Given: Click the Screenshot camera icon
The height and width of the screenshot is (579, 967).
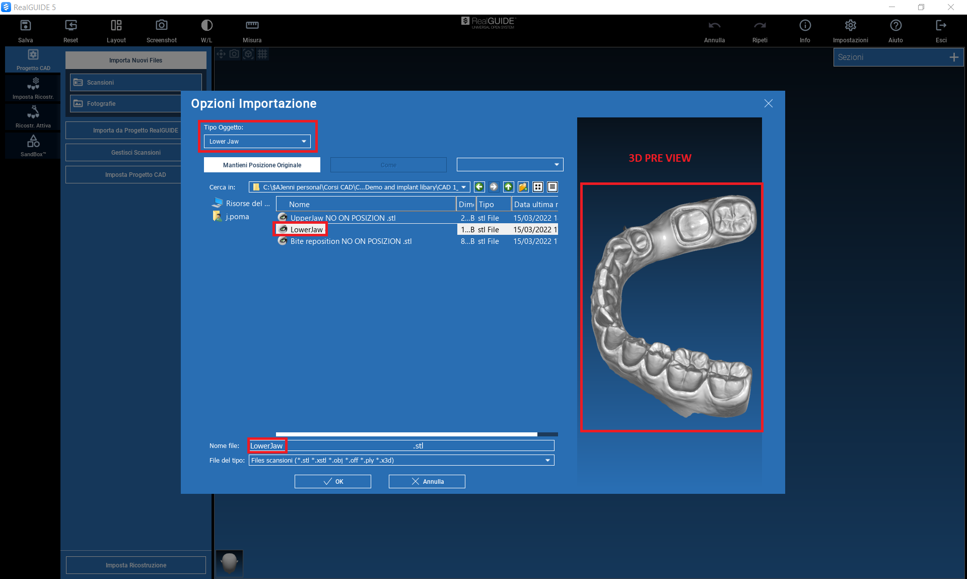Looking at the screenshot, I should [161, 25].
